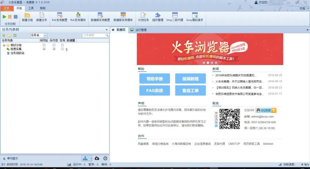Open dropdown arrow next to tree-view button

pyautogui.click(x=91, y=158)
